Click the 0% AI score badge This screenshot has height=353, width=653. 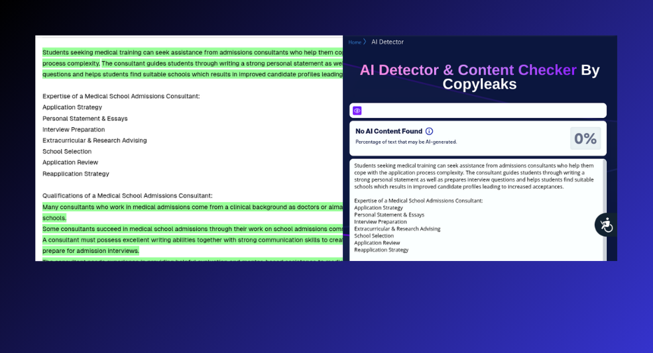[585, 138]
